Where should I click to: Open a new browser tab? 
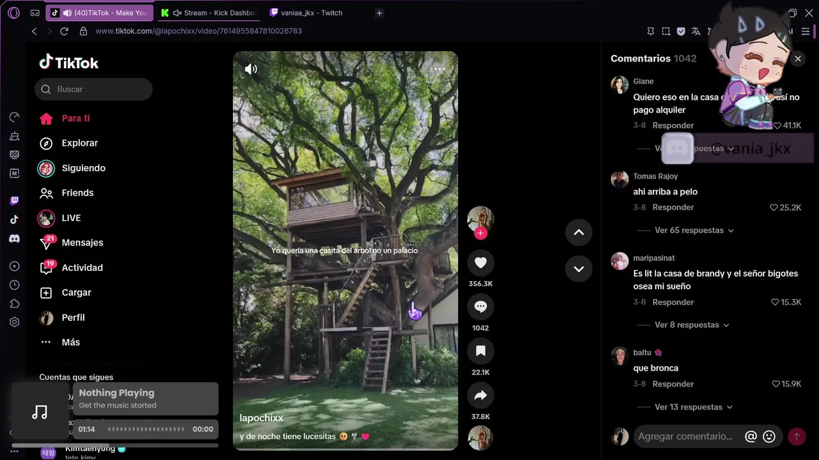pos(379,13)
